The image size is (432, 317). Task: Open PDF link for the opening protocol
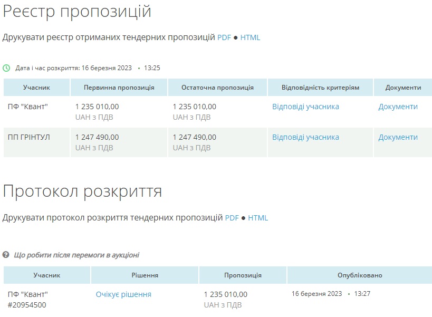click(232, 218)
